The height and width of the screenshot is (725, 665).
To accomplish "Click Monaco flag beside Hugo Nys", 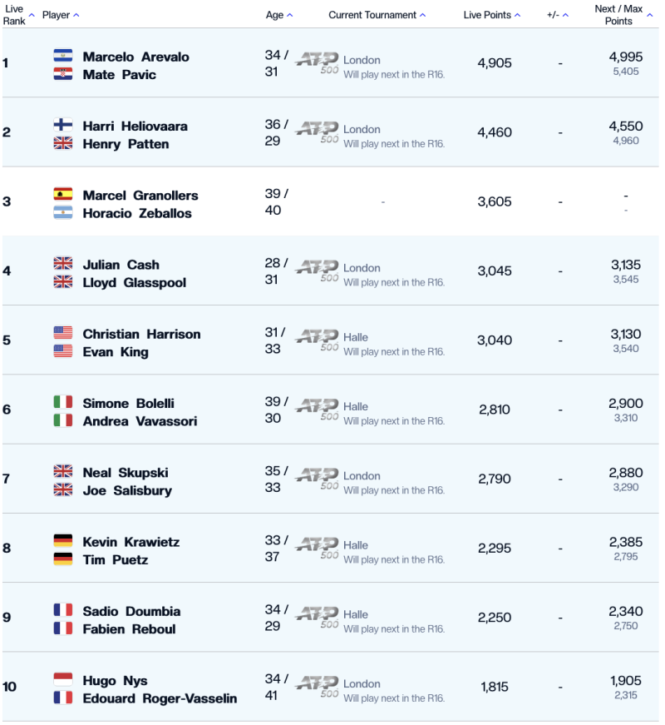I will coord(63,679).
